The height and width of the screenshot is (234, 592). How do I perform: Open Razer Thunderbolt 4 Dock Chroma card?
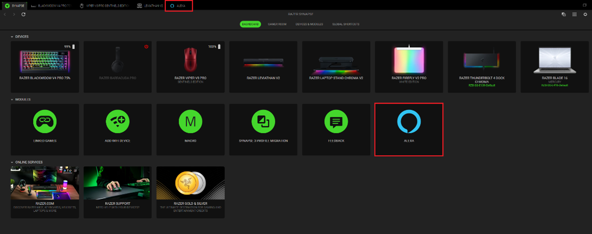click(x=482, y=67)
